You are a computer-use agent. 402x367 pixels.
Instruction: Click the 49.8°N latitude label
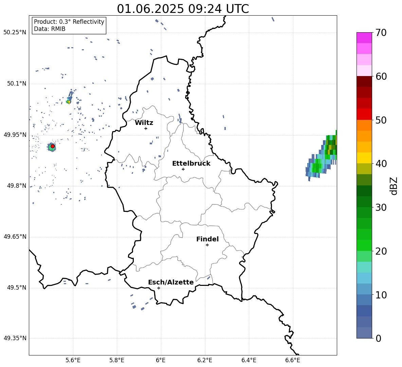tap(16, 186)
